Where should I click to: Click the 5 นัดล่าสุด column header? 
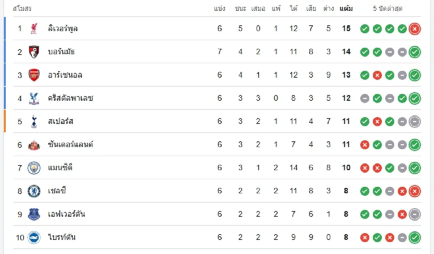pyautogui.click(x=388, y=9)
